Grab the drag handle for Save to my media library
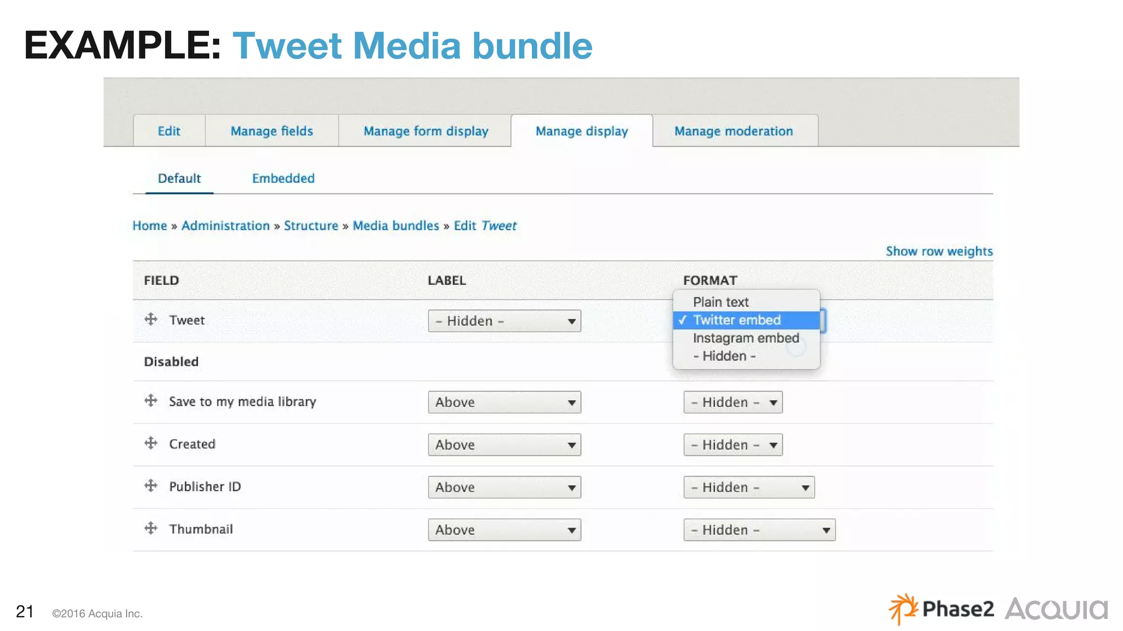 click(151, 400)
